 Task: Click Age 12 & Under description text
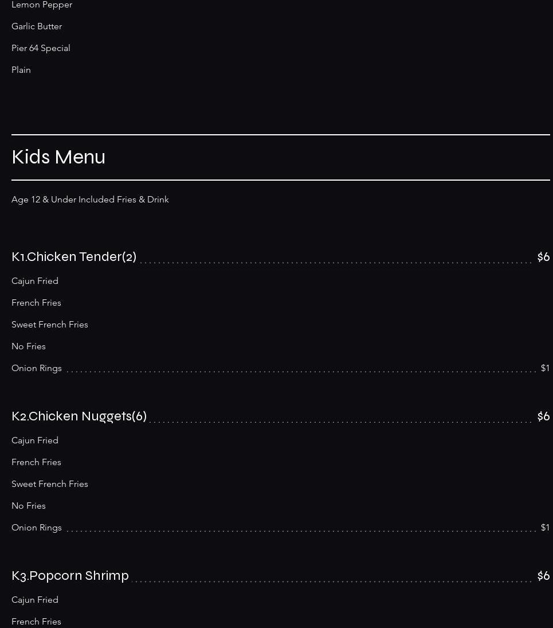90,200
